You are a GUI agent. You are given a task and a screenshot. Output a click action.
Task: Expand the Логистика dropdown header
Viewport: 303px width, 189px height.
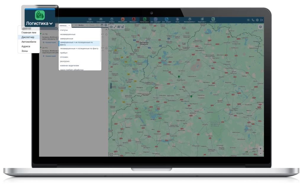pyautogui.click(x=39, y=23)
